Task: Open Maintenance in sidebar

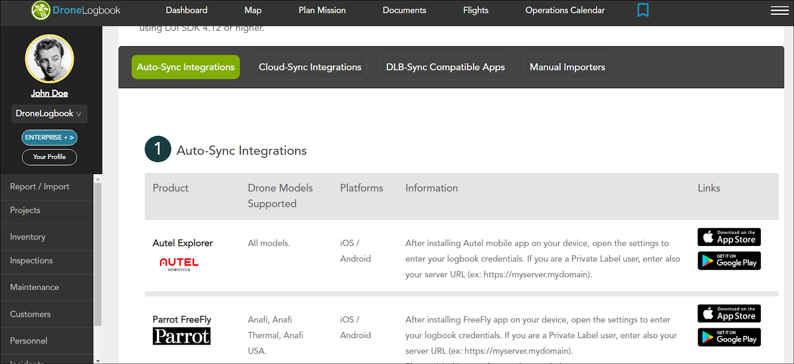Action: pyautogui.click(x=47, y=287)
